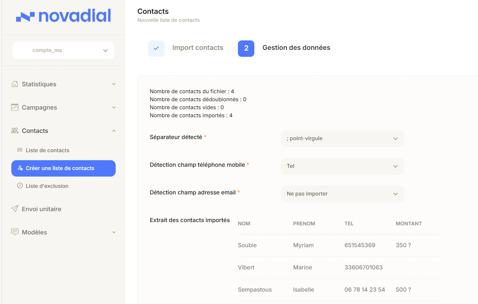The image size is (478, 304).
Task: Click the Myriam first name cell
Action: click(304, 245)
